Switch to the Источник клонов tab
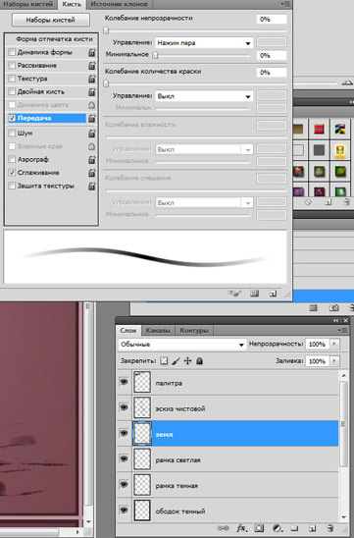The image size is (354, 538). click(119, 4)
